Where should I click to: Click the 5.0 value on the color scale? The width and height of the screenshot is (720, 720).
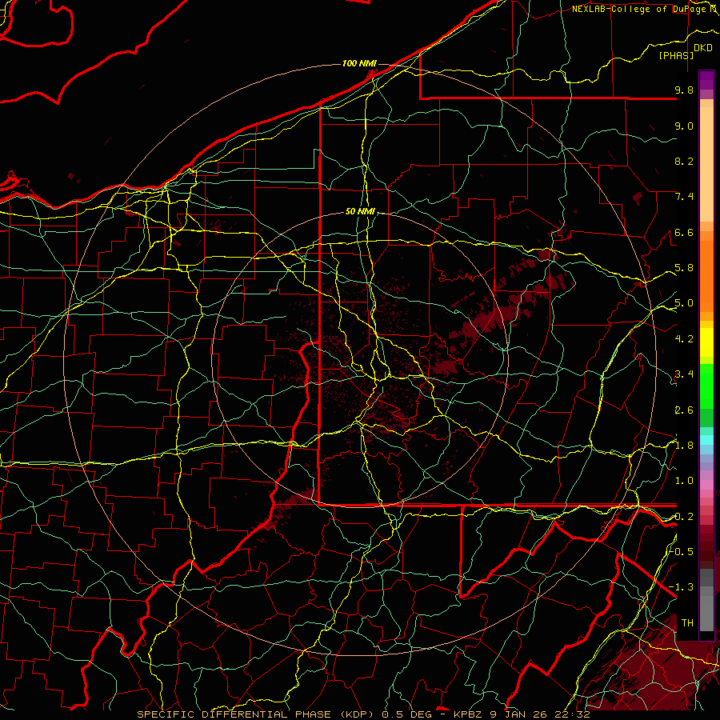click(x=684, y=303)
